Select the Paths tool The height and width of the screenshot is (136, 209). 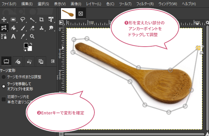(4, 36)
